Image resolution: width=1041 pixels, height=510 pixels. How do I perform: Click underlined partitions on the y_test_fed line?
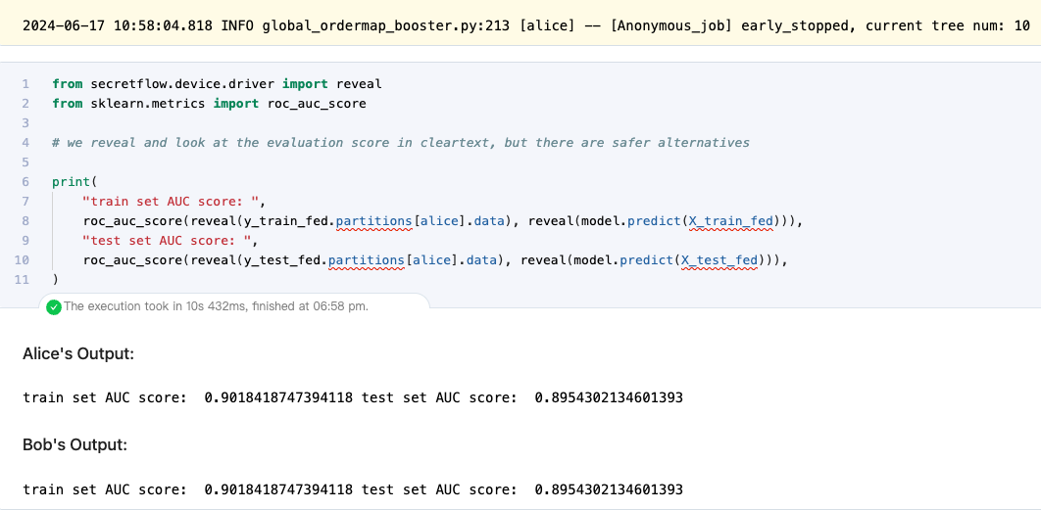[x=368, y=260]
